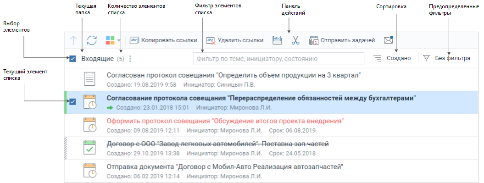Uncheck the checkbox of the highlighted Согласование item
Viewport: 484px width, 183px height.
tap(72, 101)
